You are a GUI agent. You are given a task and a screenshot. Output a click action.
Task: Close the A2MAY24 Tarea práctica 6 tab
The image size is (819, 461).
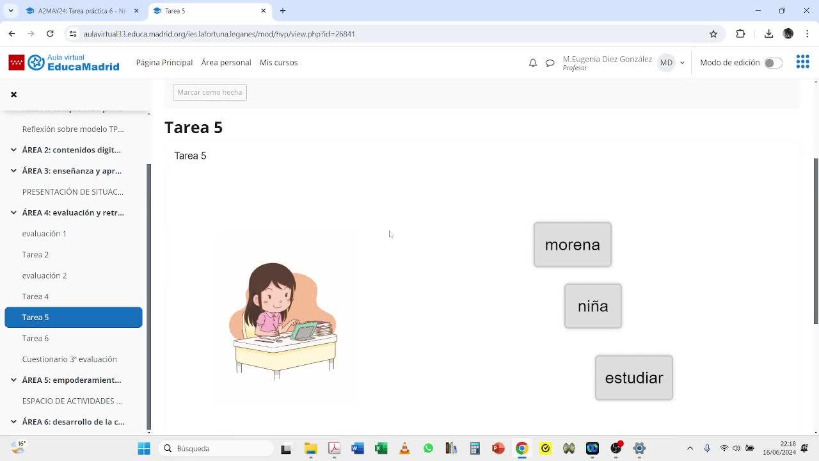coord(136,11)
